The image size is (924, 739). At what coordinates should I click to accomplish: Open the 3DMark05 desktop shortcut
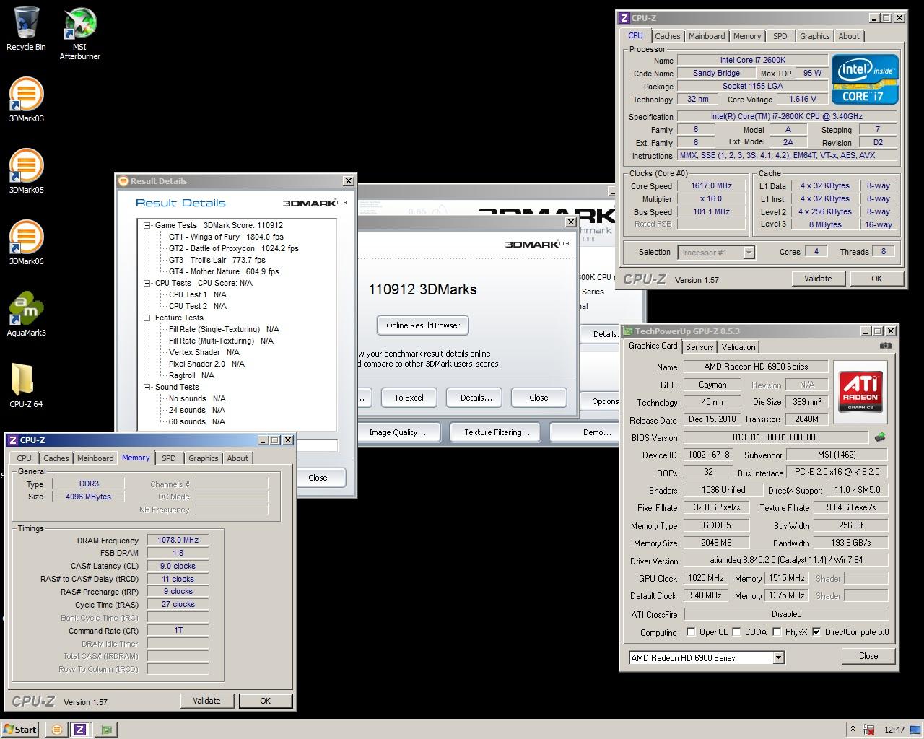[x=26, y=171]
